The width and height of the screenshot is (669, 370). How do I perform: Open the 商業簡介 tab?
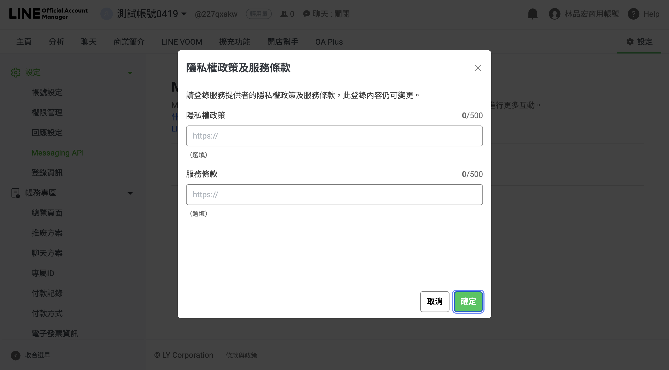coord(129,42)
